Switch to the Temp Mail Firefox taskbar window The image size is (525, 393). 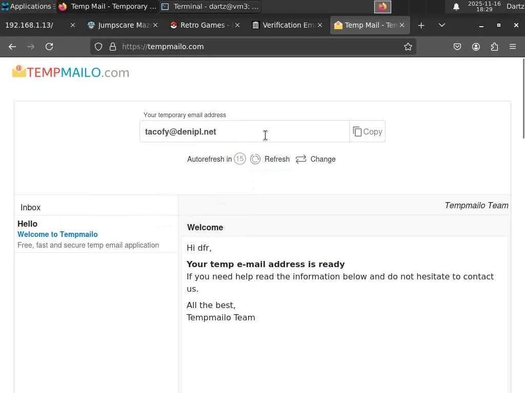click(x=108, y=6)
